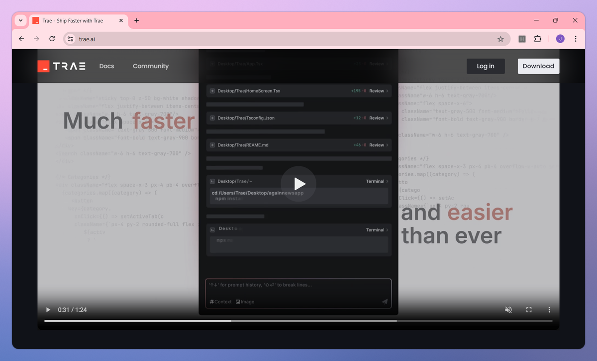Click the file icon beside HomeScreen.Tsx
This screenshot has width=597, height=361.
212,91
